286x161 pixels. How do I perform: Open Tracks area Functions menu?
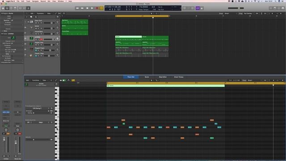(41, 13)
